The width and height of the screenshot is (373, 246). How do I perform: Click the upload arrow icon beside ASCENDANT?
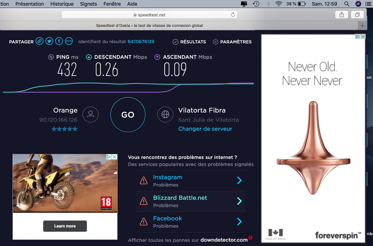click(157, 57)
